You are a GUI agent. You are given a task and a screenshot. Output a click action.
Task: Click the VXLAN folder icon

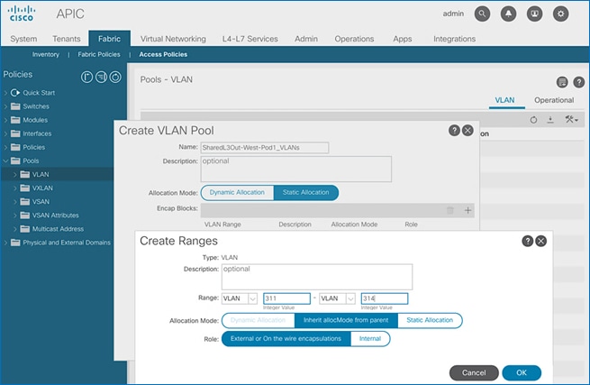click(25, 188)
